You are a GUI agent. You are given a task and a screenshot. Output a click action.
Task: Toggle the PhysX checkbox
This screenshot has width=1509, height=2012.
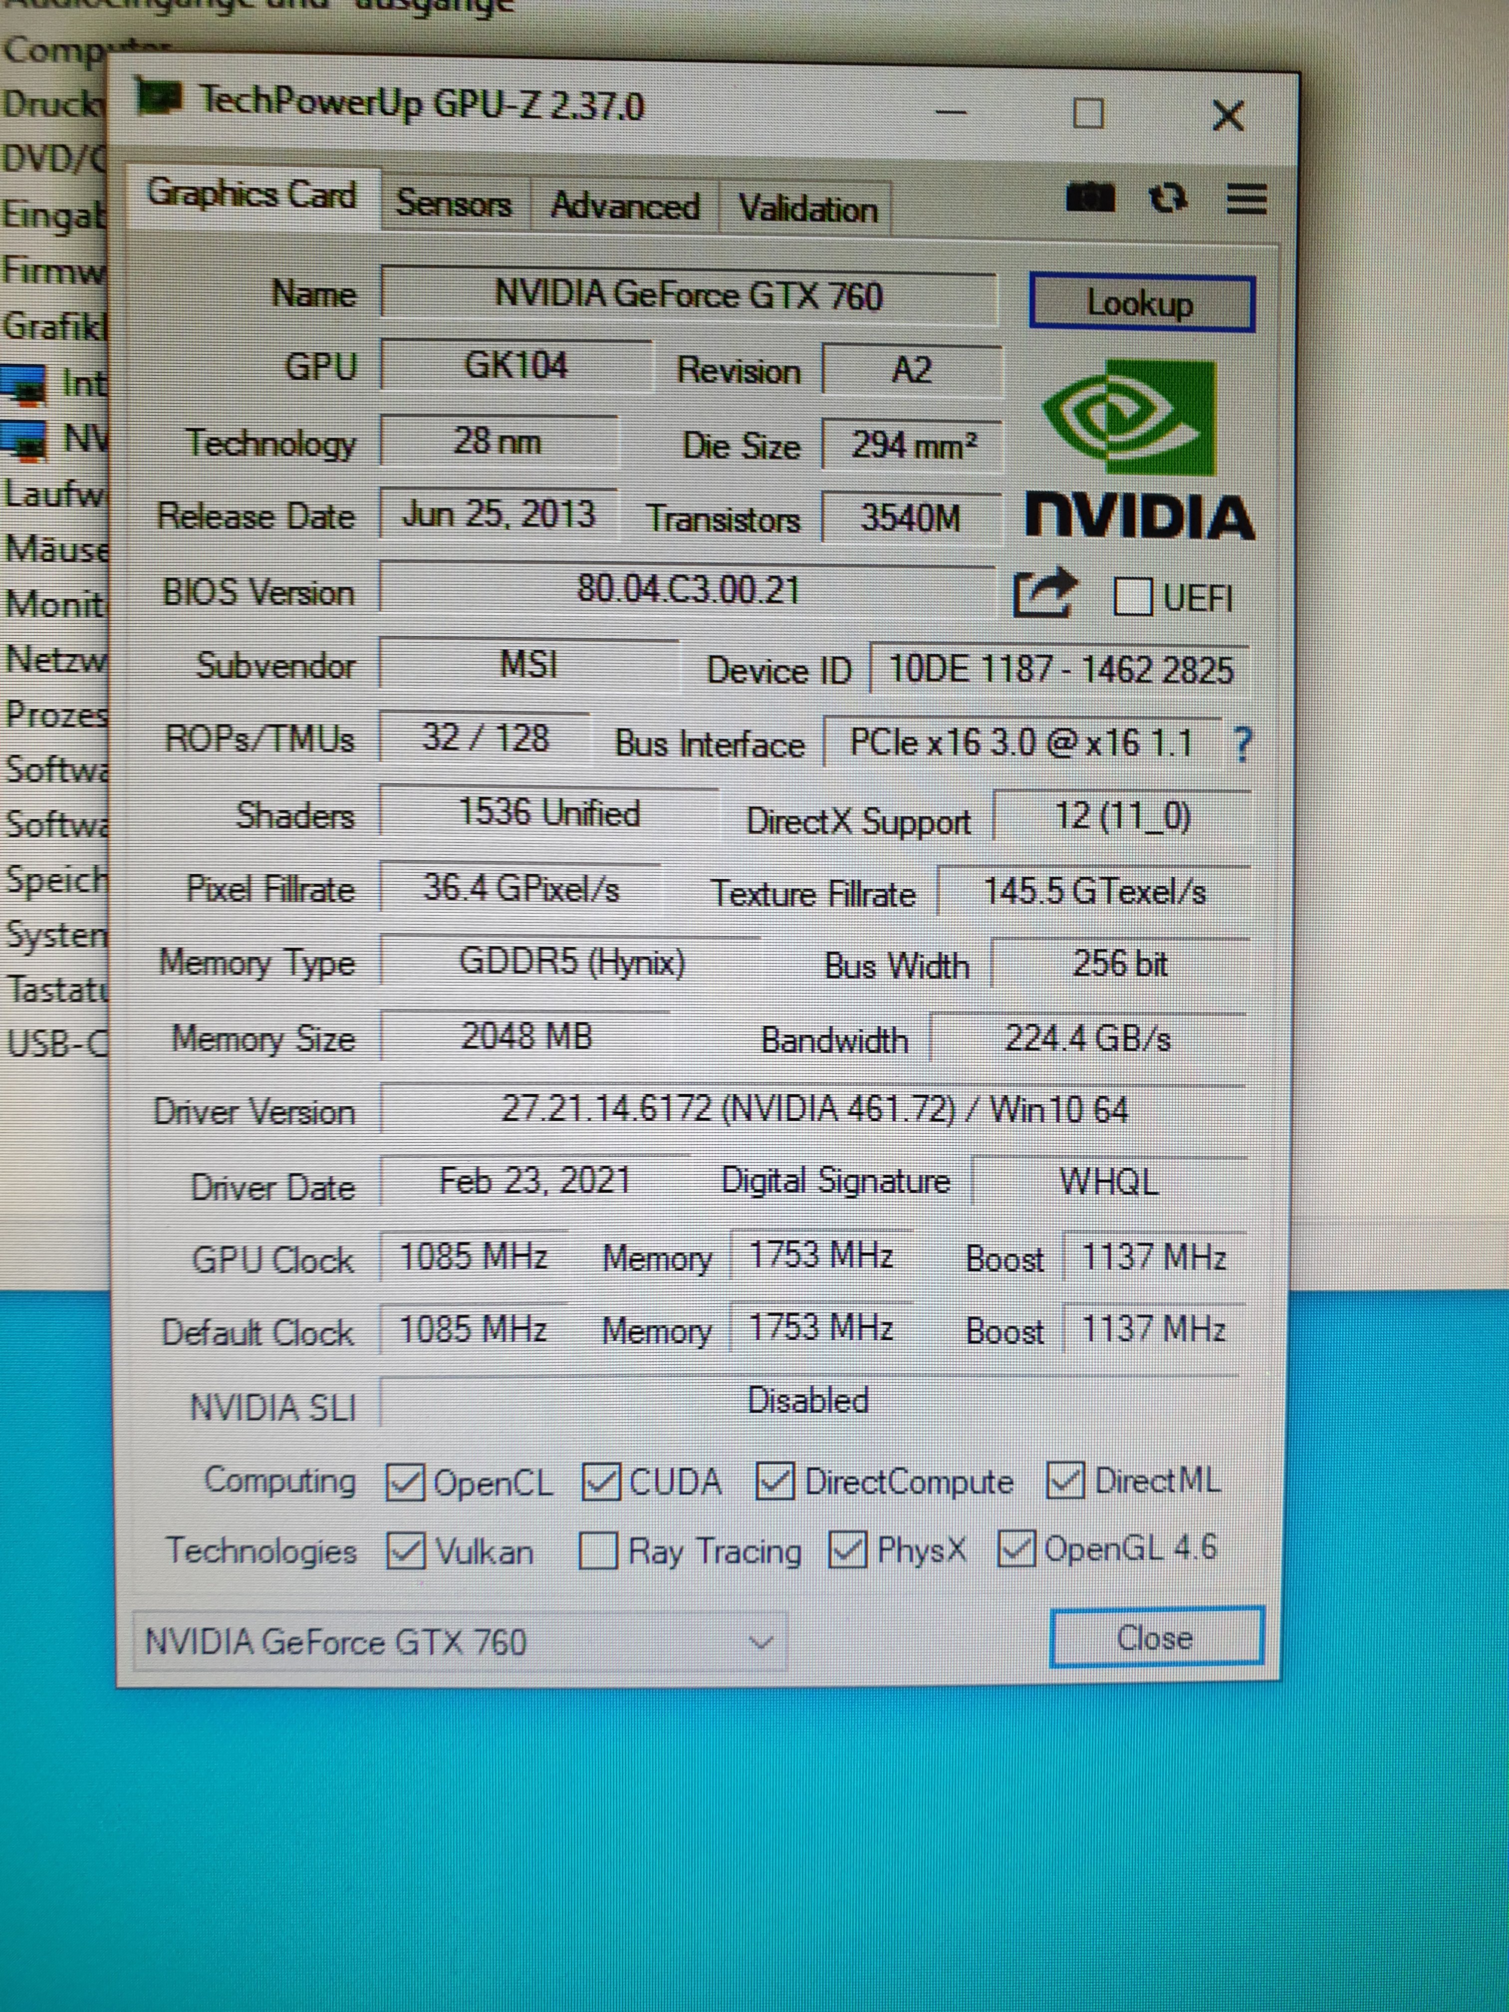pyautogui.click(x=847, y=1549)
